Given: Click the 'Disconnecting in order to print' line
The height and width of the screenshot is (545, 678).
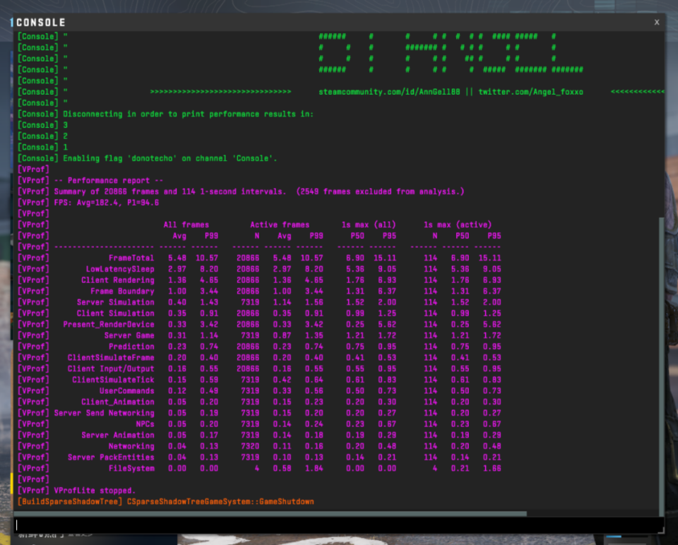Looking at the screenshot, I should coord(188,114).
